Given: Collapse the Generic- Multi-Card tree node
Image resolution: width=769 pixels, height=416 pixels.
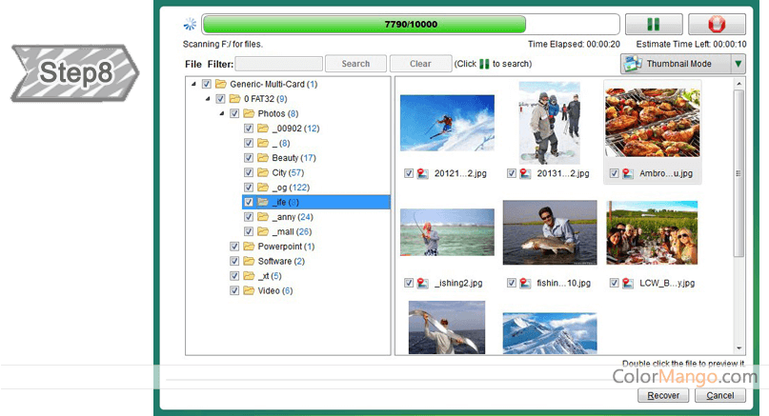Looking at the screenshot, I should point(194,84).
